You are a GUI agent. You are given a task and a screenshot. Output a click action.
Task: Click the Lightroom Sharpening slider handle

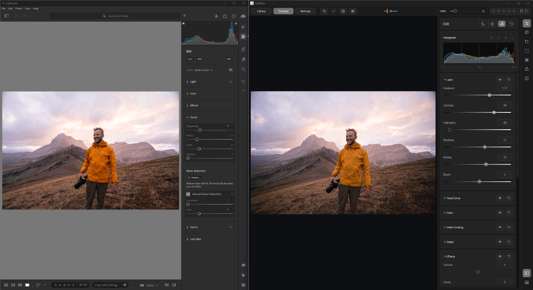click(x=200, y=130)
